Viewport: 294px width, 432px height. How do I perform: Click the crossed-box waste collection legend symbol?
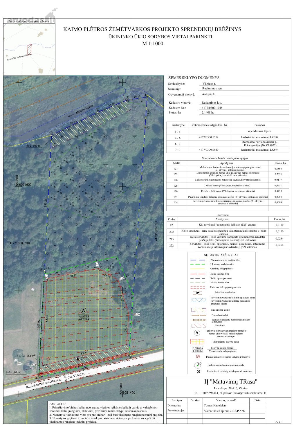[x=198, y=371]
